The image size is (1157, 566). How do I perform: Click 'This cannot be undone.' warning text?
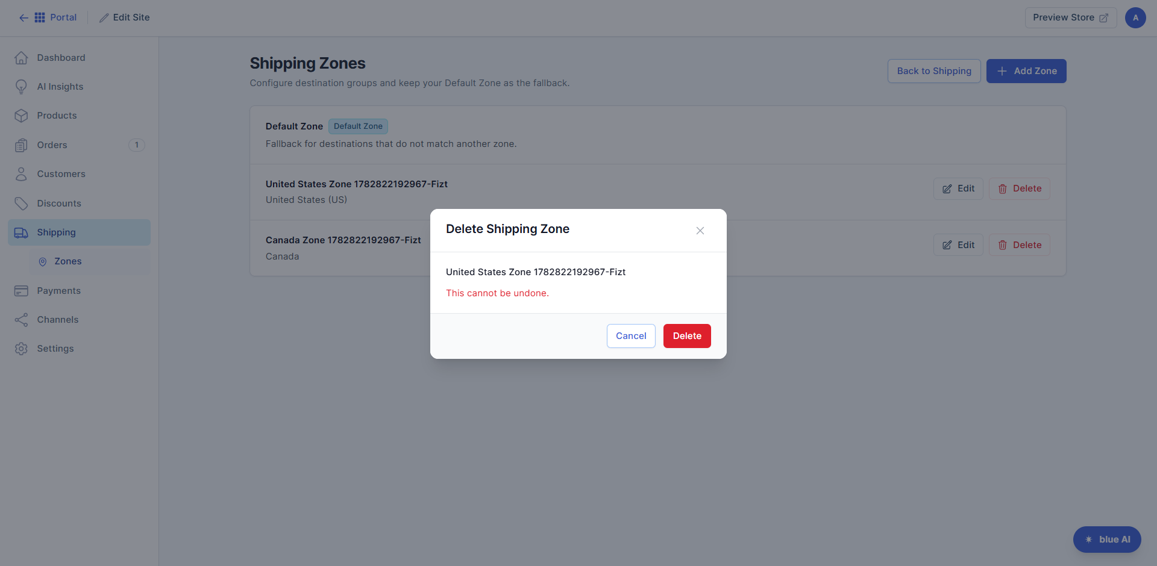tap(497, 293)
